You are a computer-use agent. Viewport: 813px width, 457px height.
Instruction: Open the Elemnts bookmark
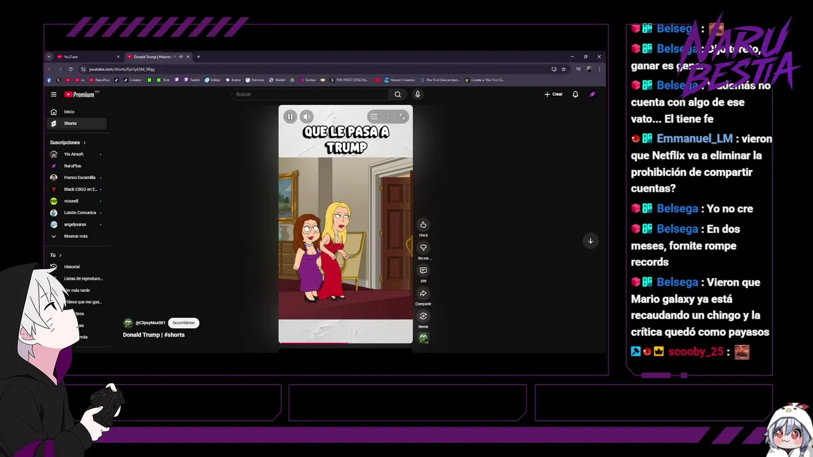[255, 80]
